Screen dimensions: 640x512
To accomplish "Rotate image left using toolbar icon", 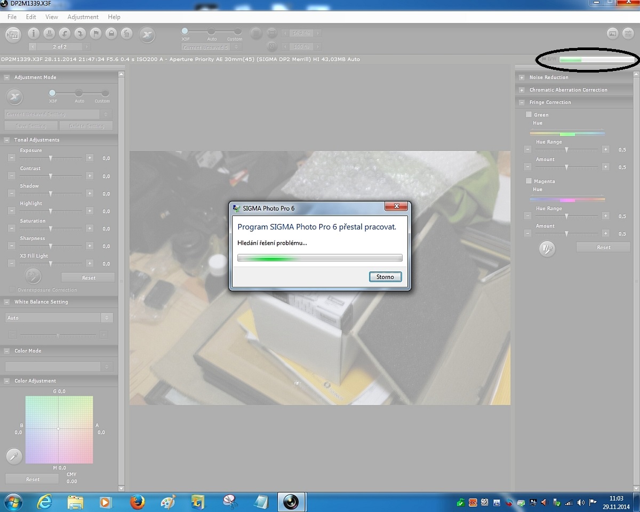I will click(65, 34).
